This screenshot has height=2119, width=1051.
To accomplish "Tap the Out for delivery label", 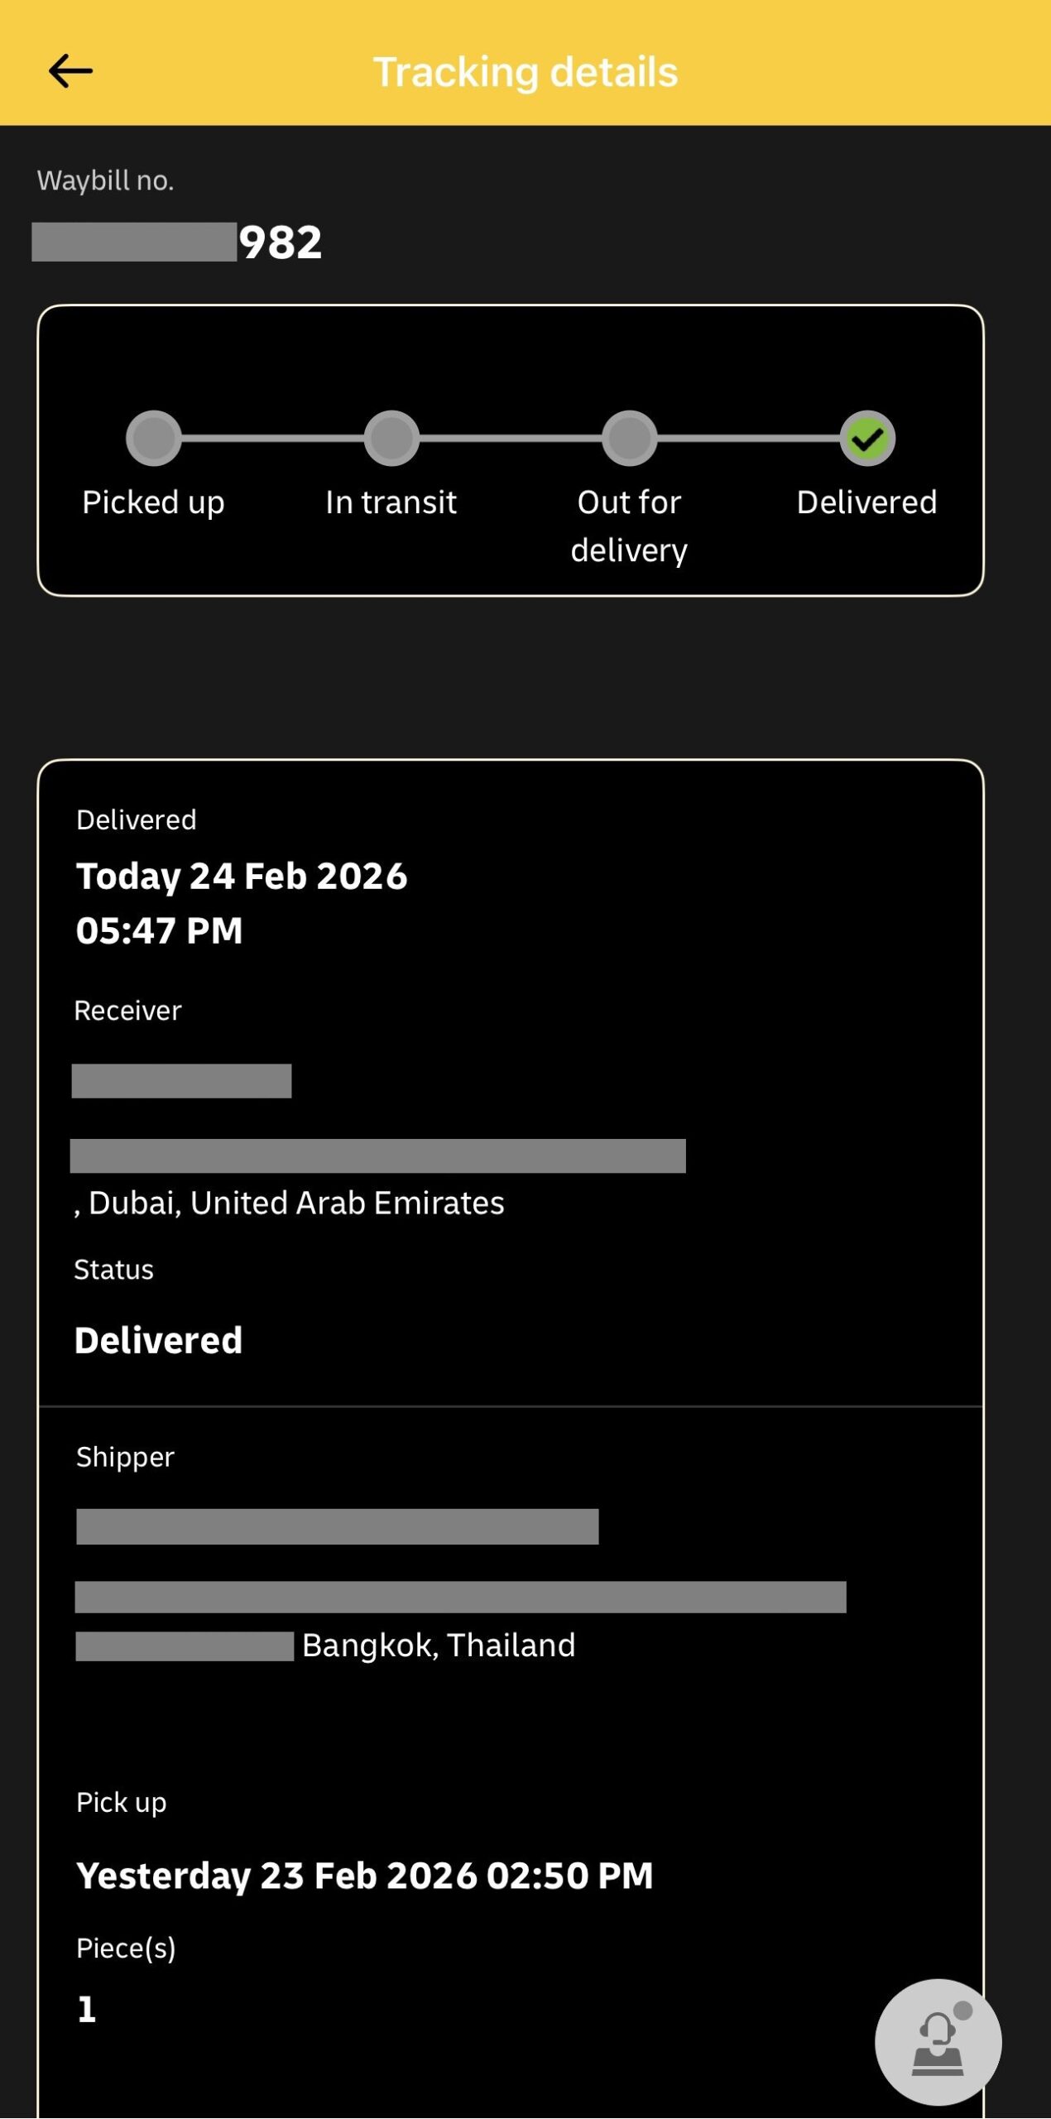I will [629, 526].
